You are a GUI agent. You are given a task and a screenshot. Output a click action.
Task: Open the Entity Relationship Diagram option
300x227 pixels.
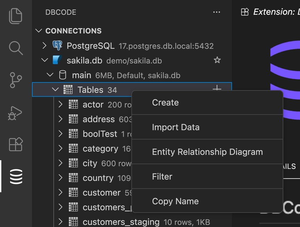pyautogui.click(x=207, y=152)
